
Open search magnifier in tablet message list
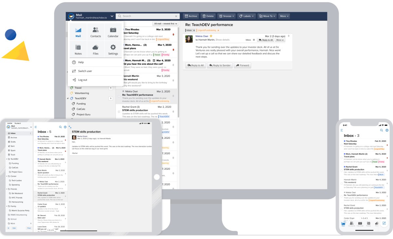tap(61, 127)
